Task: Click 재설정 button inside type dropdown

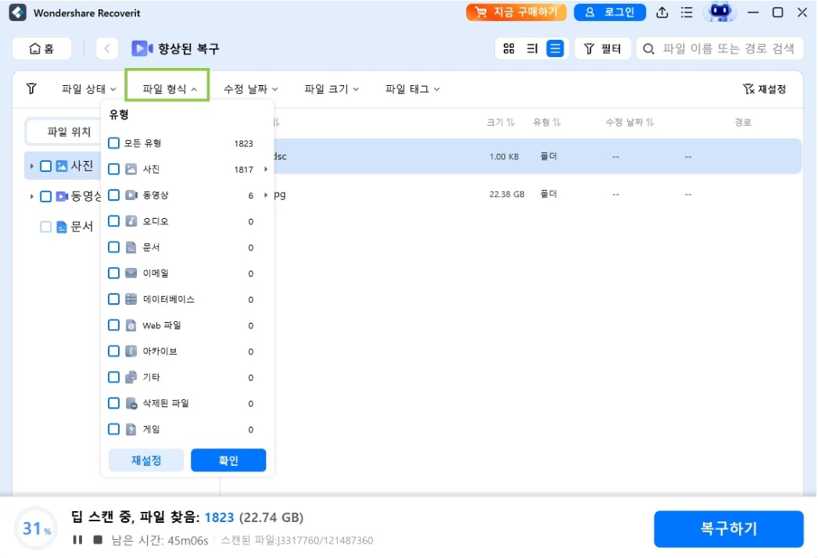Action: pyautogui.click(x=146, y=460)
